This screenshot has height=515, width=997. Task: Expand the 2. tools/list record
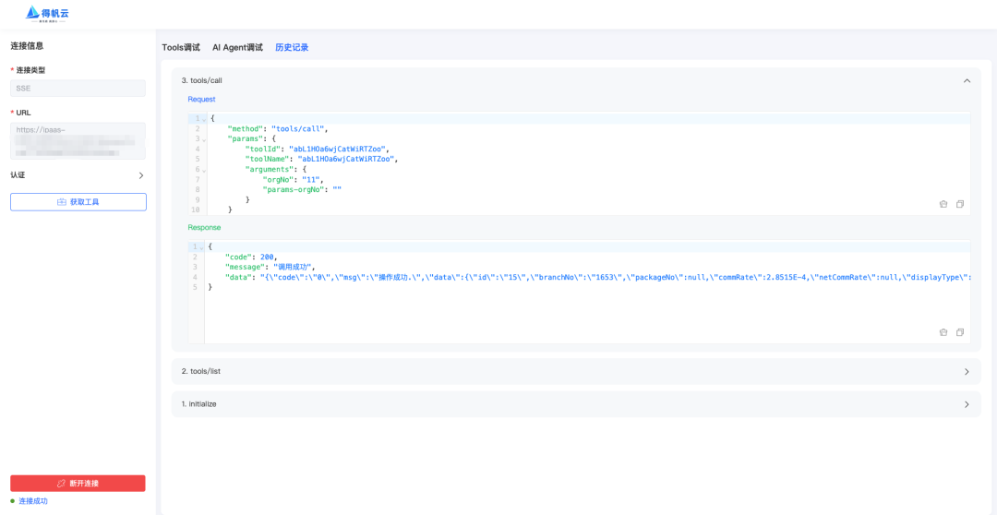pyautogui.click(x=576, y=371)
